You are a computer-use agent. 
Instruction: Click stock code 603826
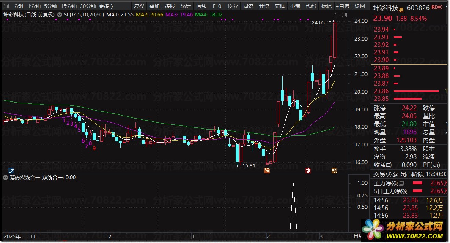(x=418, y=8)
